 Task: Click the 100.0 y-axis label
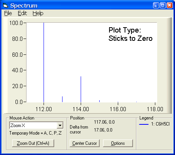click(x=16, y=23)
